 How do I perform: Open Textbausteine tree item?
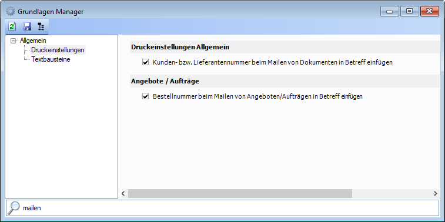point(51,59)
